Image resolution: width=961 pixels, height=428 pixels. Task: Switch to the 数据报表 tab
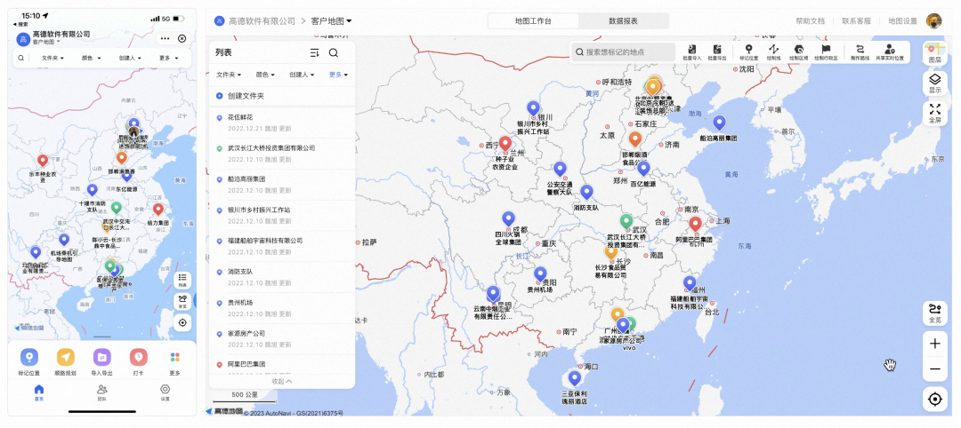click(x=623, y=20)
